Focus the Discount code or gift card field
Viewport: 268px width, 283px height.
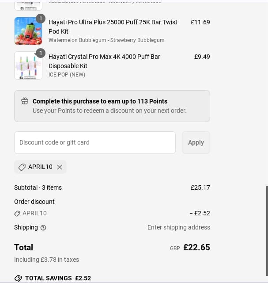tap(95, 142)
